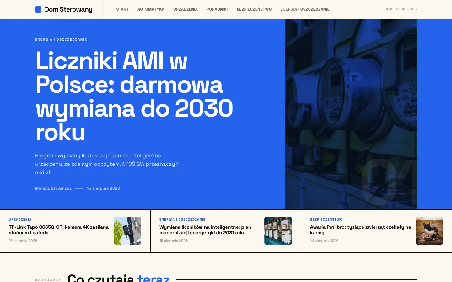452x282 pixels.
Task: Click the Co czytają teraz heading
Action: tap(119, 278)
